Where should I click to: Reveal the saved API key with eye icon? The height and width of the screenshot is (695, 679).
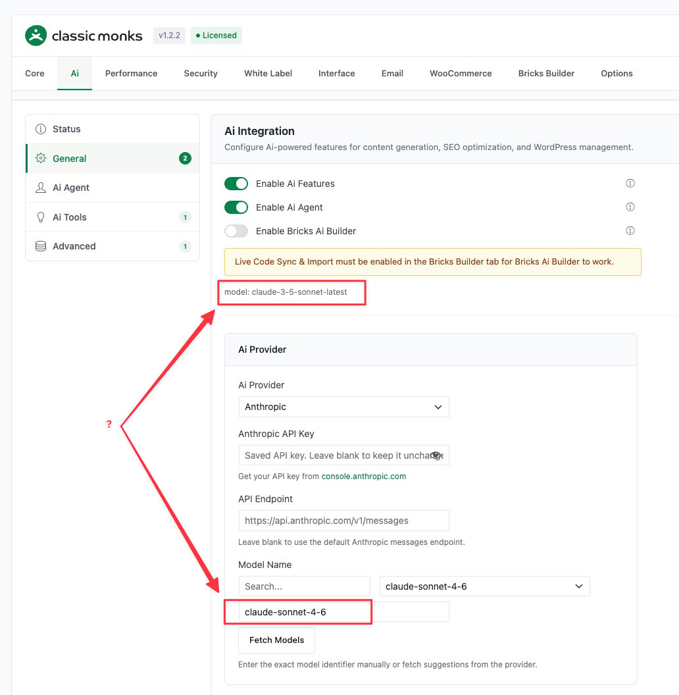click(x=436, y=455)
